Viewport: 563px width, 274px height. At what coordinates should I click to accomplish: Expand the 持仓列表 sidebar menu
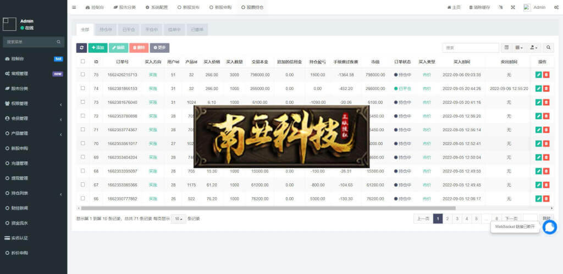tap(34, 193)
